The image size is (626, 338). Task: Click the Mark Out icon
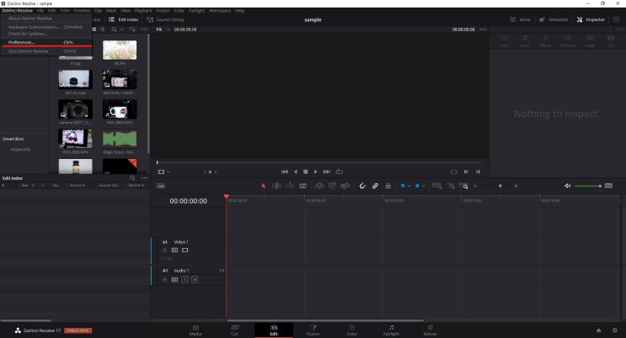(x=478, y=172)
